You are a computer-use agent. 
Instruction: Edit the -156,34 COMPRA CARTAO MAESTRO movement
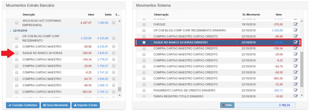pos(295,48)
